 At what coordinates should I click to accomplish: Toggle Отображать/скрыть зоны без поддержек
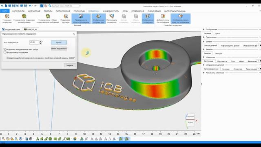[x=180, y=18]
